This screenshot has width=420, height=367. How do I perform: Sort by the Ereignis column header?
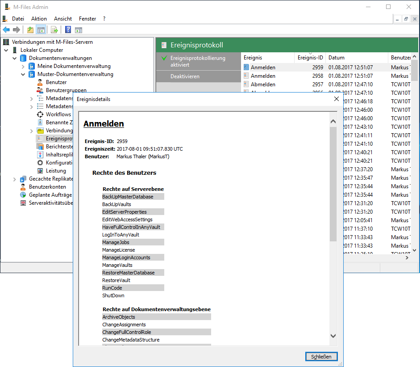tap(267, 57)
